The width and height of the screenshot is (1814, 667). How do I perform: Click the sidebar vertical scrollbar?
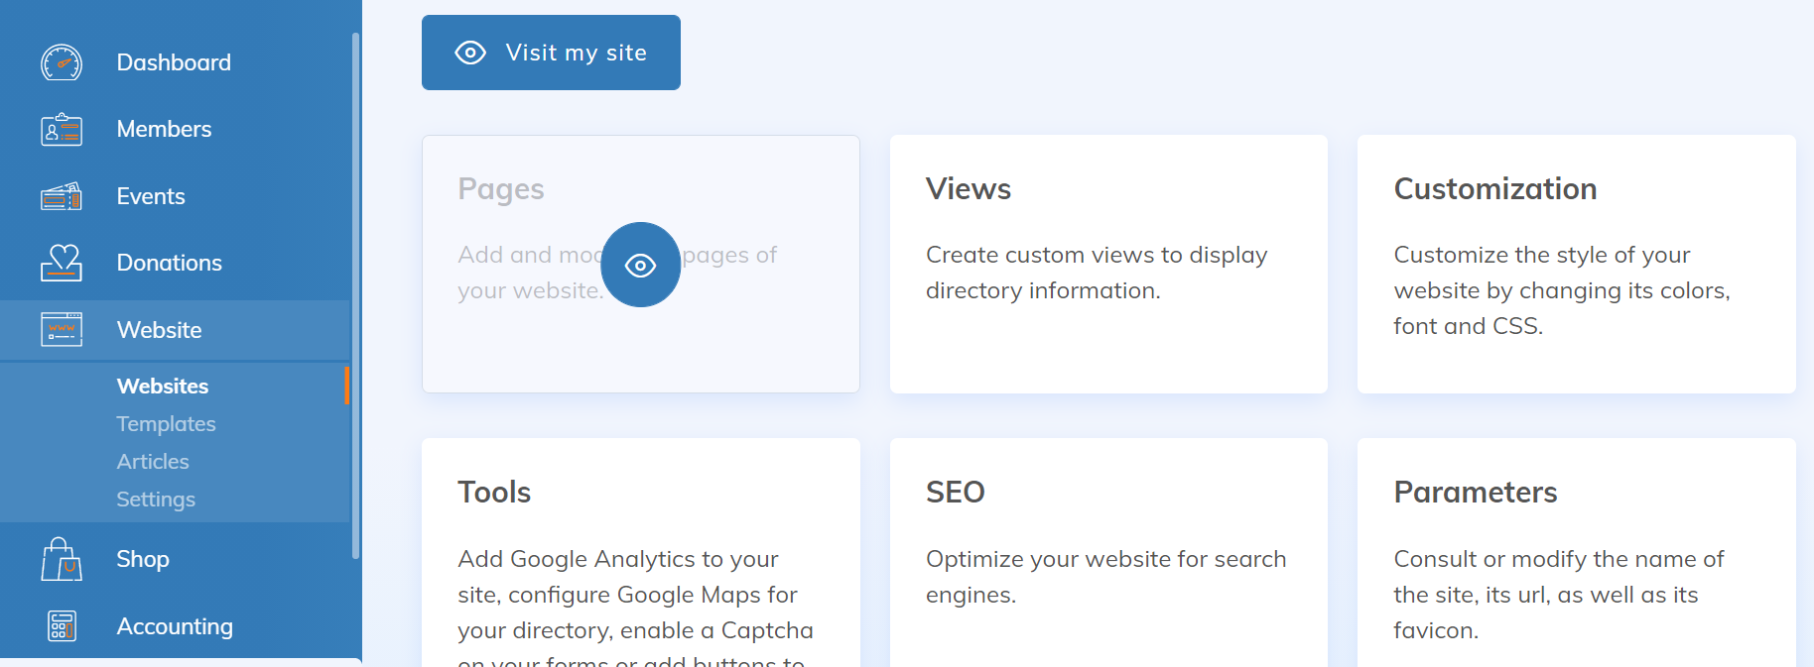355,295
